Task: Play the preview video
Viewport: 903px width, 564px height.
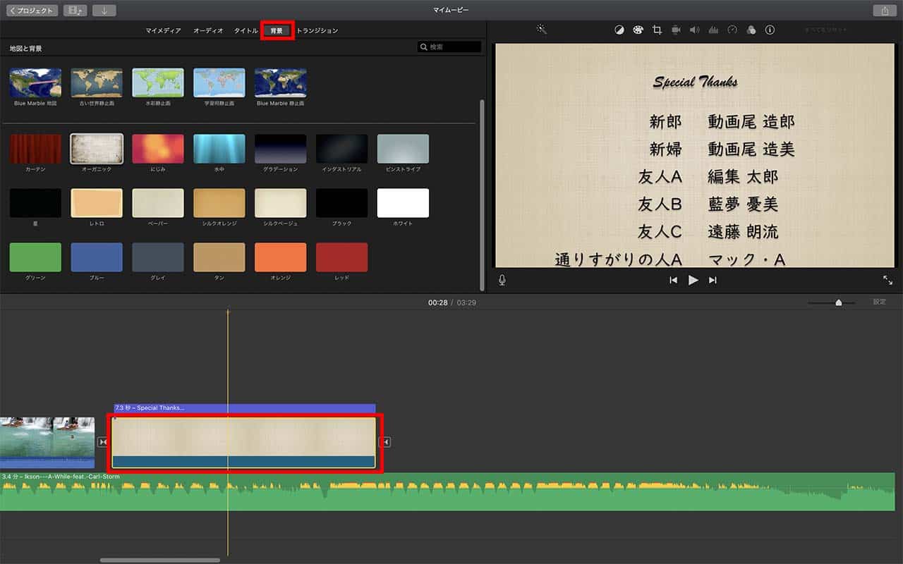Action: click(693, 280)
